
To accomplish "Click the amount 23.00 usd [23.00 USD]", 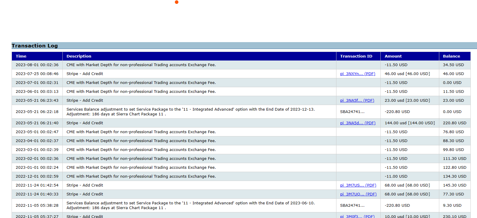I will pos(407,101).
